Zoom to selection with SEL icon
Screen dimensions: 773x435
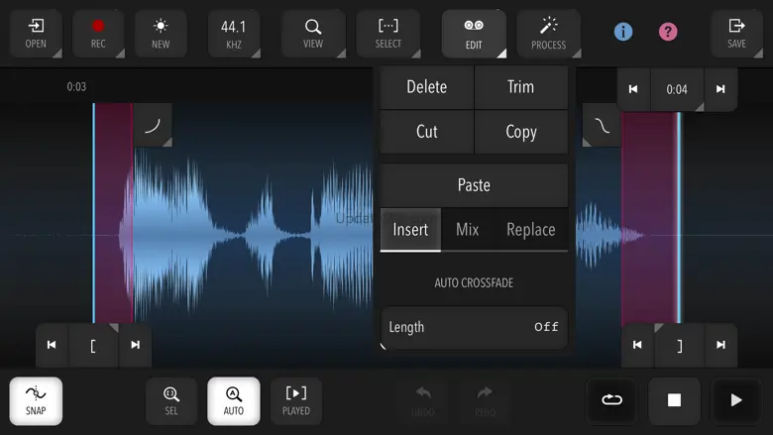pos(171,401)
